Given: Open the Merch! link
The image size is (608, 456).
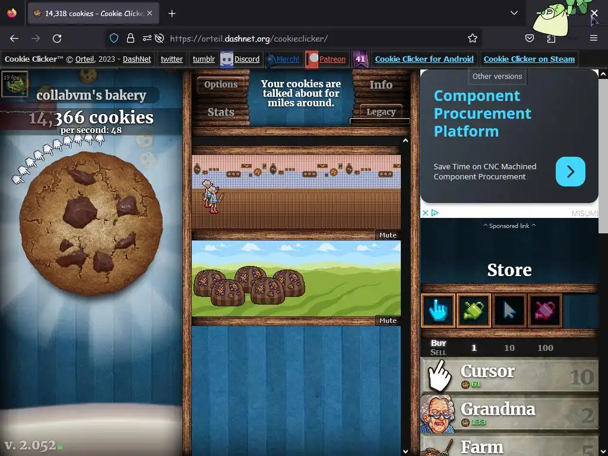Looking at the screenshot, I should point(288,59).
